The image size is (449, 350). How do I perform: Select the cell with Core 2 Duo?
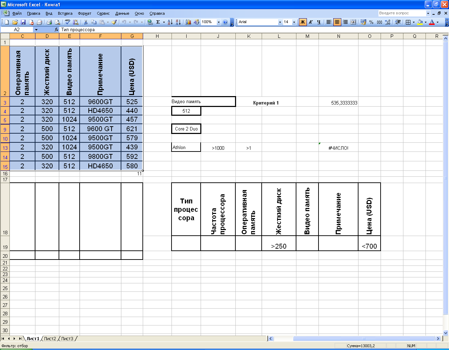tap(186, 129)
